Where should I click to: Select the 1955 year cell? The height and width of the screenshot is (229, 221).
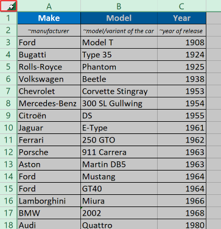pos(181,116)
